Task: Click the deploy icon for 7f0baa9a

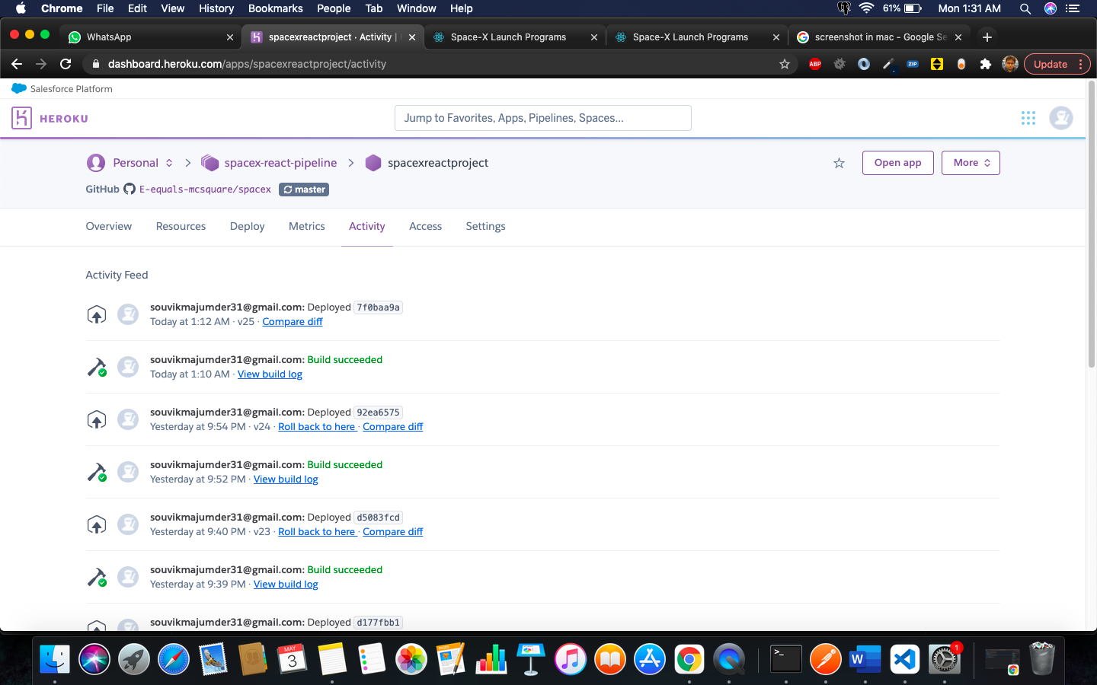Action: point(97,314)
